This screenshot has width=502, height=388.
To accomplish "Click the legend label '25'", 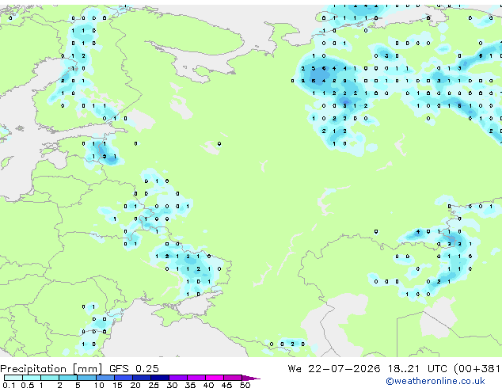I will [x=154, y=385].
